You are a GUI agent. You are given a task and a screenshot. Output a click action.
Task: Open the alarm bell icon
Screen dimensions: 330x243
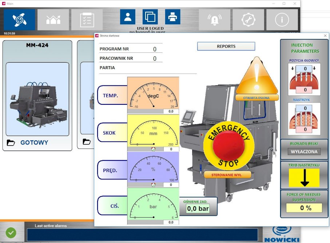214,20
